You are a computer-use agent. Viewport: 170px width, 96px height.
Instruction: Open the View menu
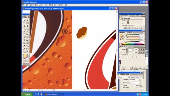point(56,5)
